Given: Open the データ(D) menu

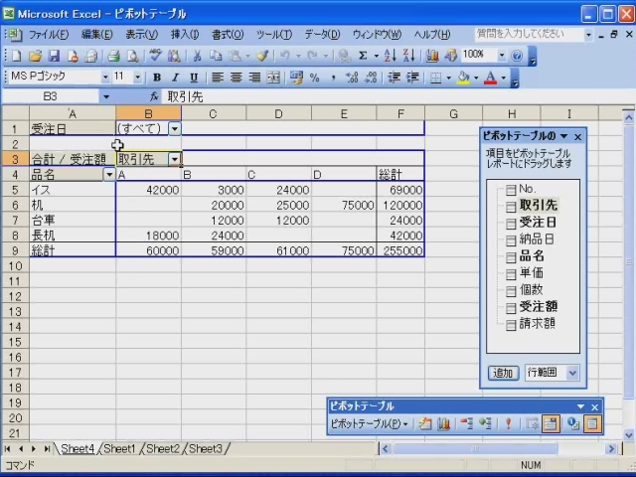Looking at the screenshot, I should click(x=321, y=34).
